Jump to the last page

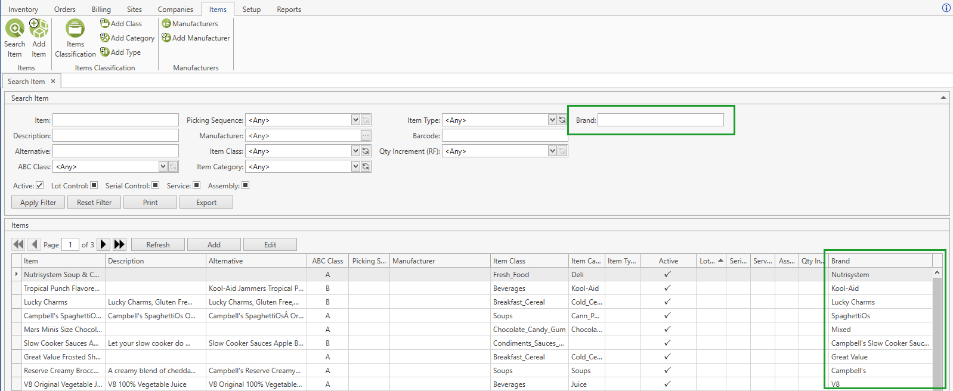[119, 244]
